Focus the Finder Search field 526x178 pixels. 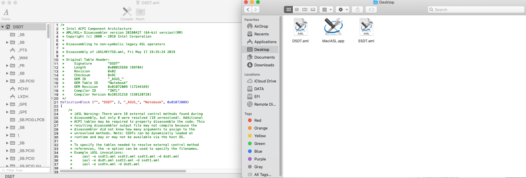[x=476, y=10]
